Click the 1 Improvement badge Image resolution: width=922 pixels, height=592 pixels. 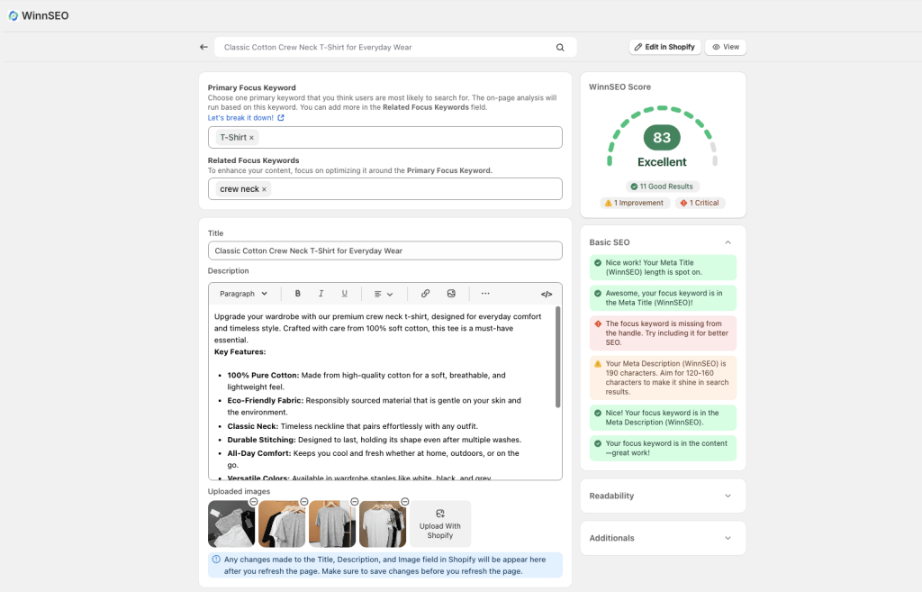[634, 203]
